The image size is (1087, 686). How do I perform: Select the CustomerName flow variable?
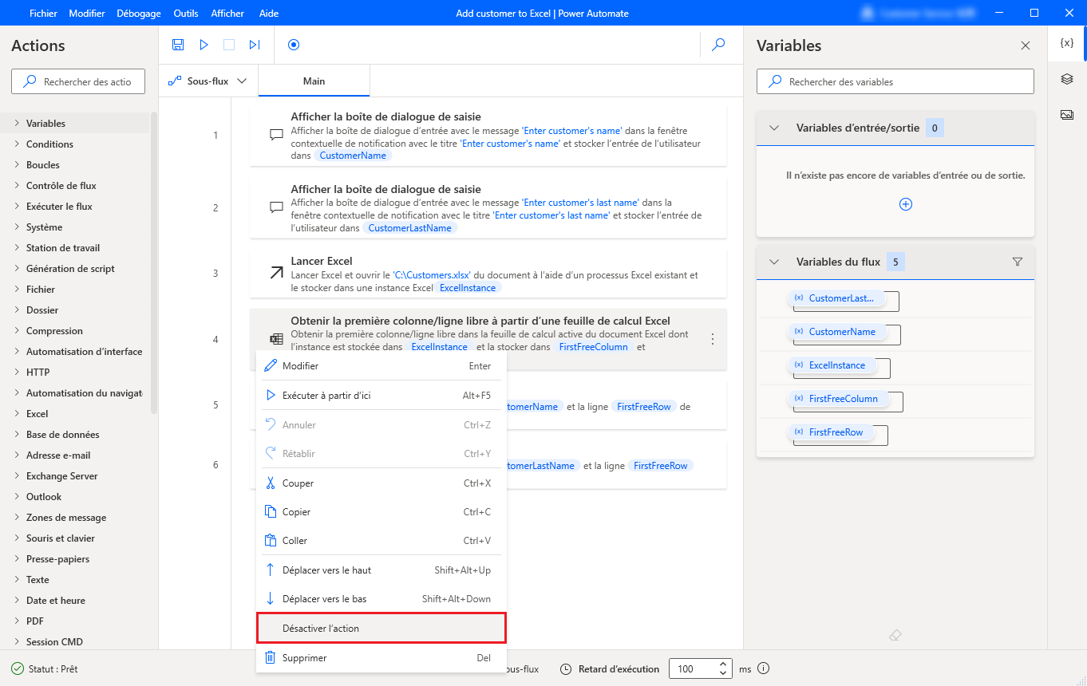pos(836,332)
